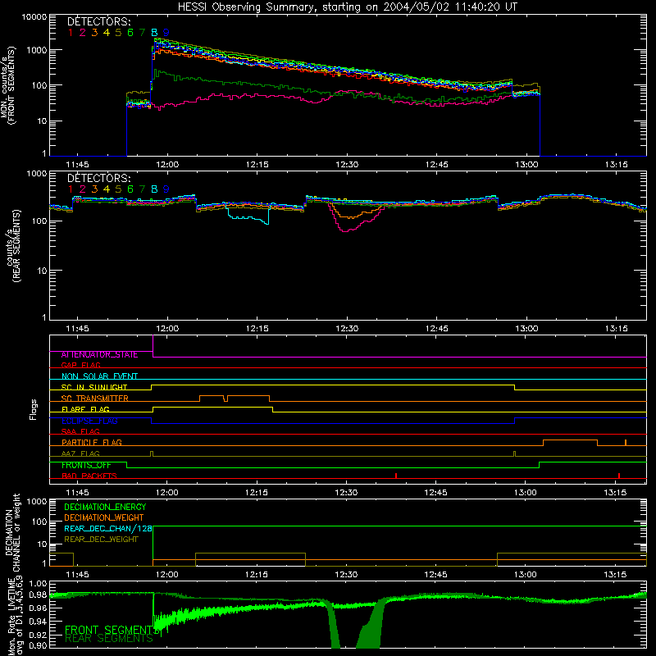Click orange detector 3 in rear segments legend
This screenshot has width=656, height=656.
pyautogui.click(x=94, y=189)
